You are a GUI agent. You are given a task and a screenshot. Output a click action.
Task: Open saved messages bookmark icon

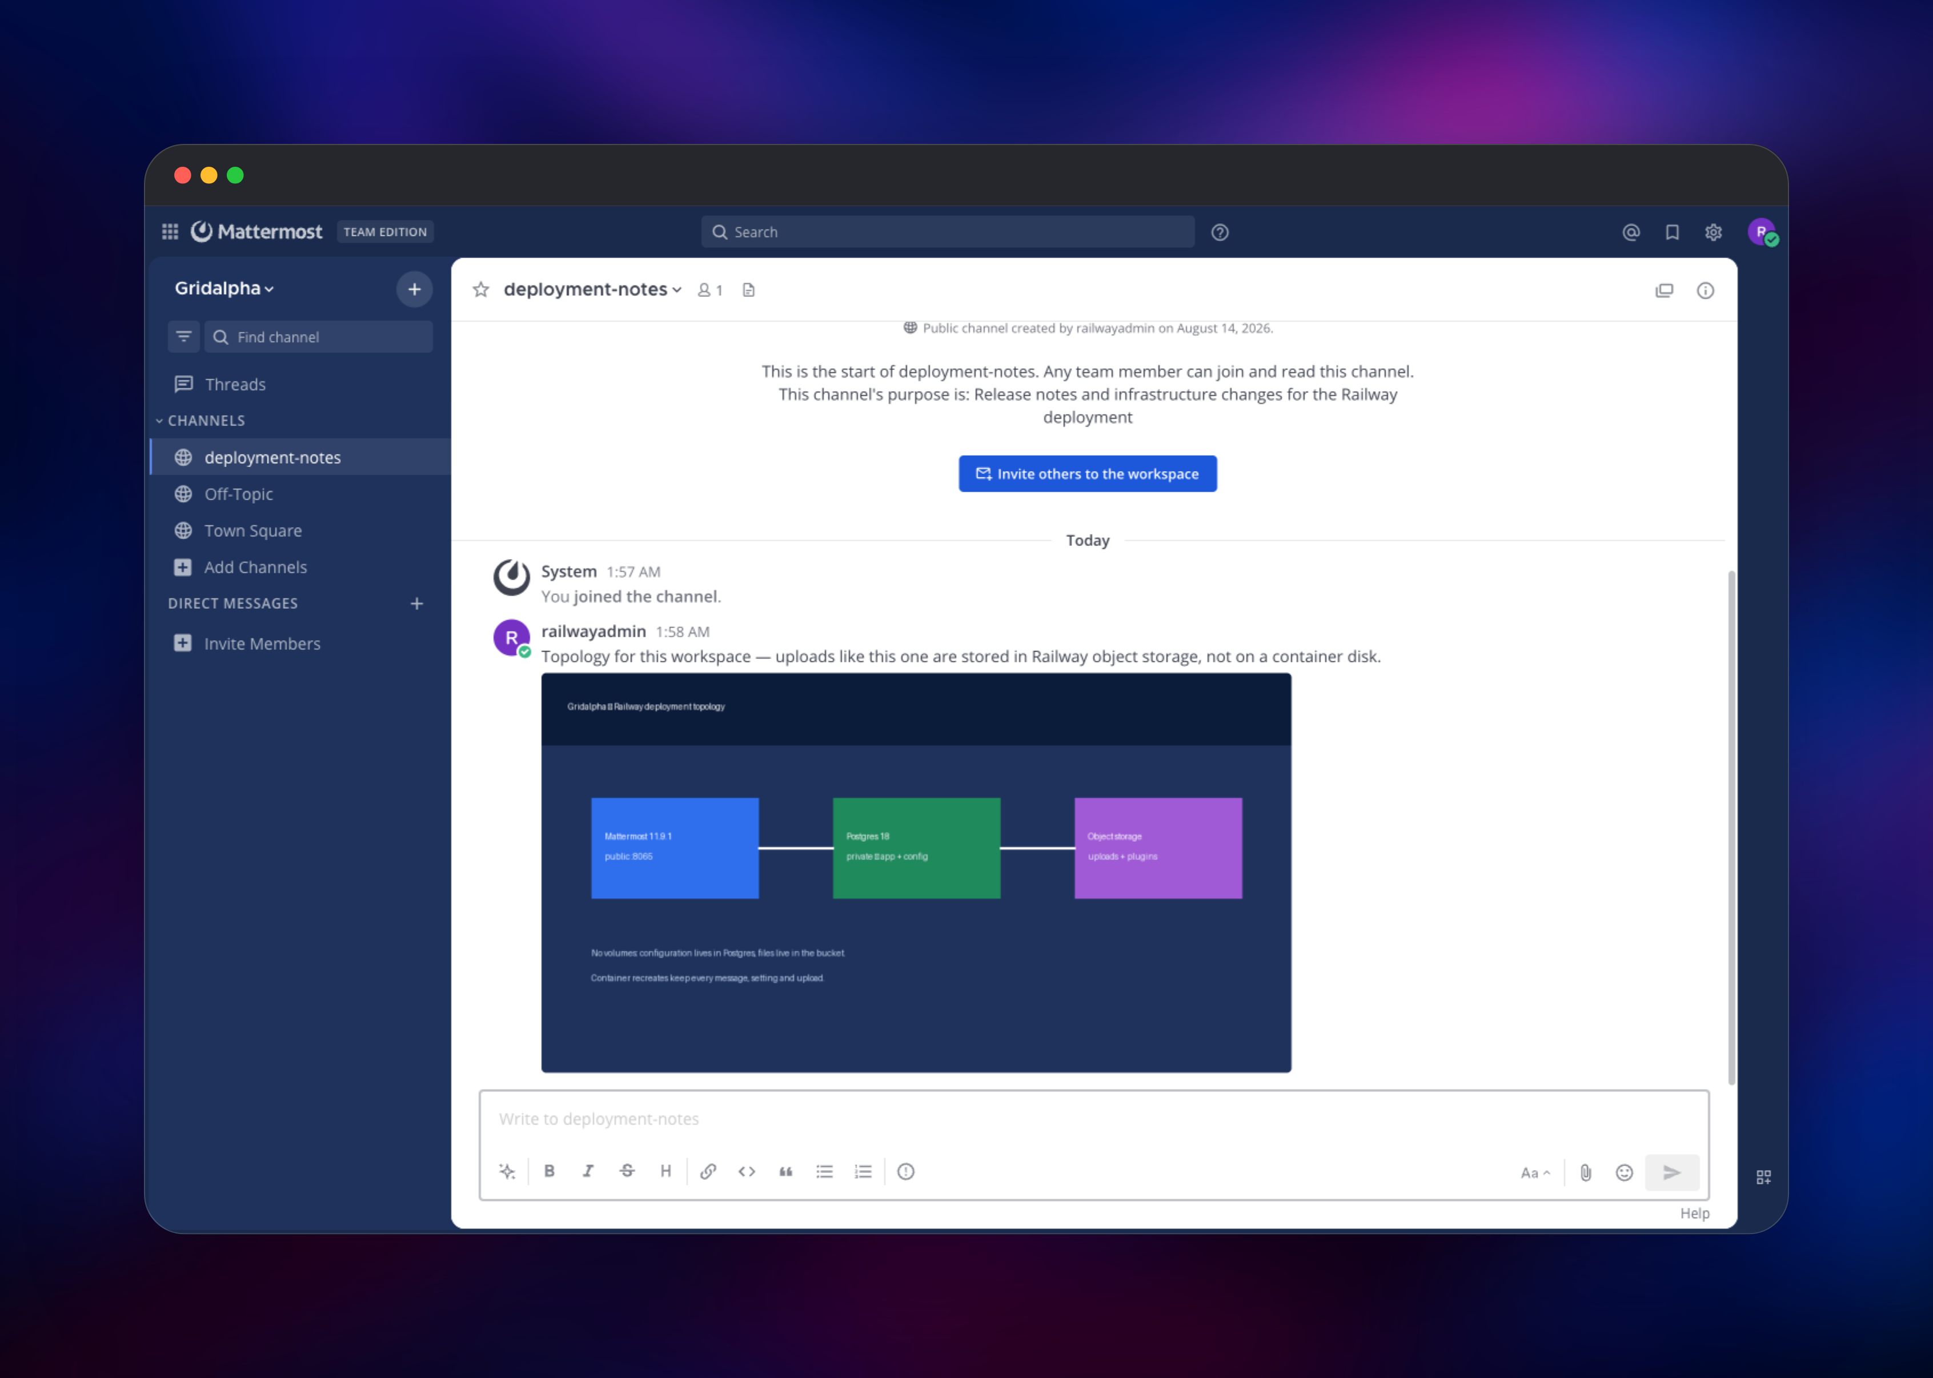tap(1671, 232)
